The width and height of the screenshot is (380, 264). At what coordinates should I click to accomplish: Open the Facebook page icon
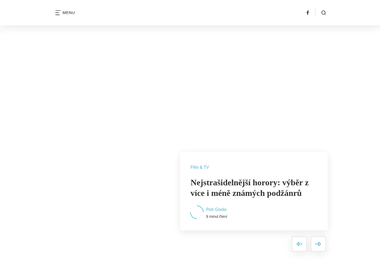pyautogui.click(x=308, y=13)
